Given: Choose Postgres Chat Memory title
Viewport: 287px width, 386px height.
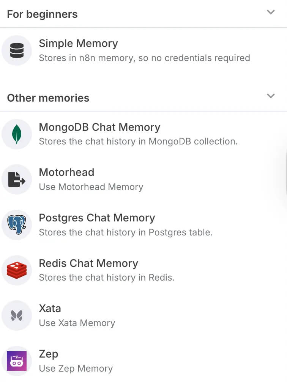Looking at the screenshot, I should point(97,218).
